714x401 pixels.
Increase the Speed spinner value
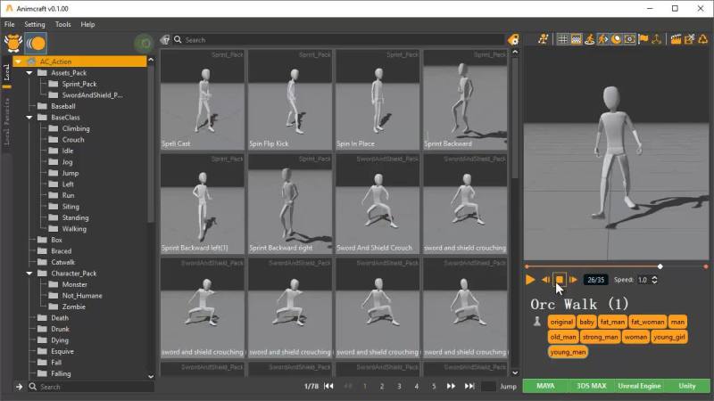[654, 277]
